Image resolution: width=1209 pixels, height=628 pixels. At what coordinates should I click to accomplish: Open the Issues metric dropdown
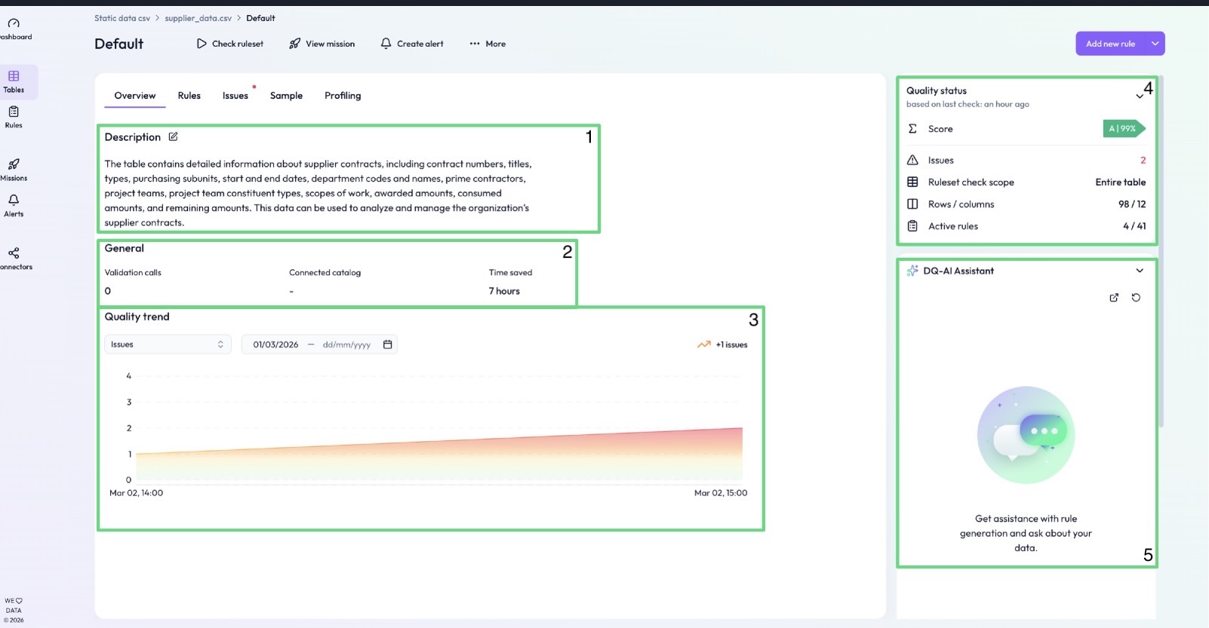[167, 345]
